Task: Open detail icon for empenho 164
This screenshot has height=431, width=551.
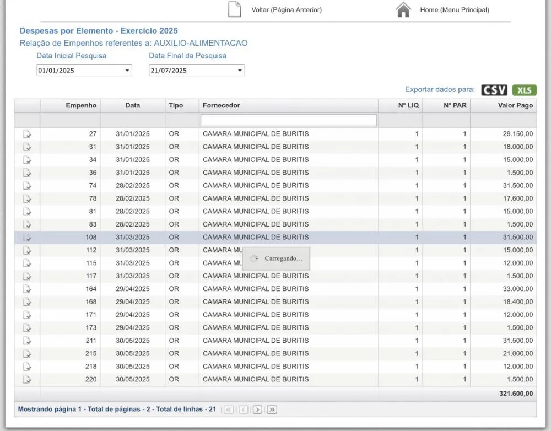Action: click(27, 289)
